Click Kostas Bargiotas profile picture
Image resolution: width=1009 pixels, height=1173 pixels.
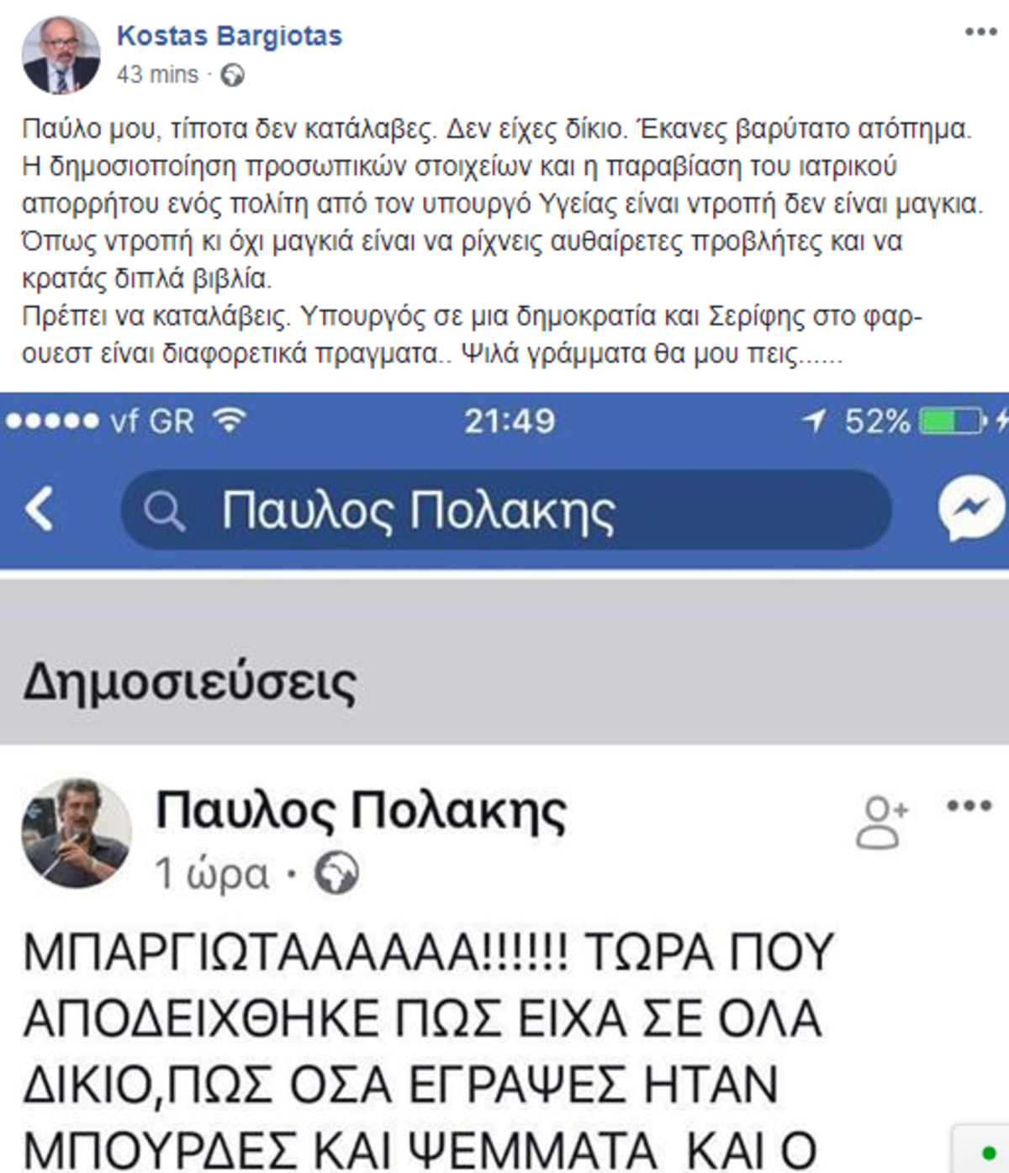pyautogui.click(x=61, y=55)
